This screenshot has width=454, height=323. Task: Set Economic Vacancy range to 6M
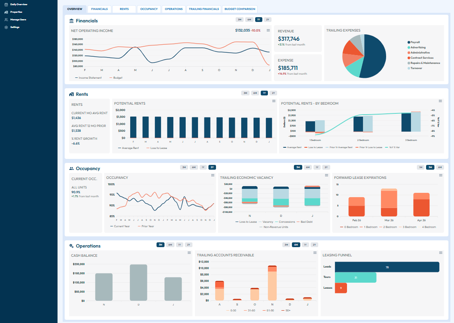pos(307,167)
